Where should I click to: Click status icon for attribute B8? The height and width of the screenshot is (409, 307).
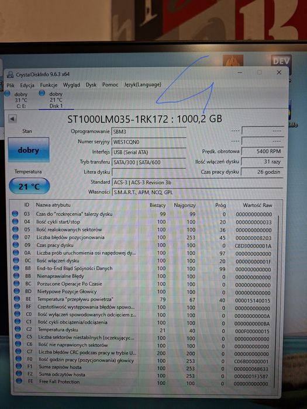coord(16,268)
